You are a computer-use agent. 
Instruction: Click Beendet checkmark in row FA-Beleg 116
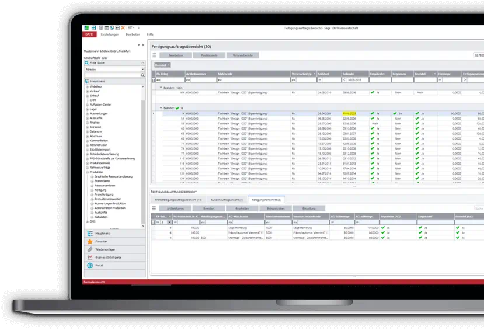click(x=417, y=158)
